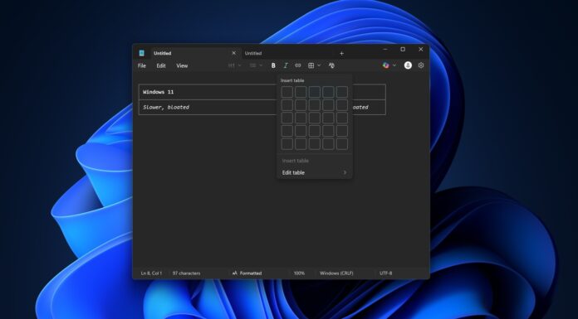Pick row 3, column 3 in the Insert table grid
This screenshot has width=578, height=319.
(315, 118)
